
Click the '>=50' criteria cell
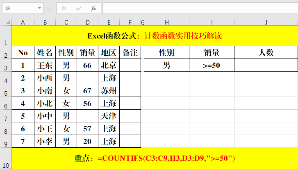click(x=212, y=65)
